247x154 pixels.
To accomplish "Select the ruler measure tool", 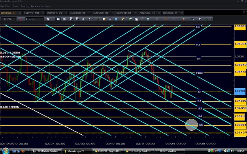I will click(x=123, y=19).
